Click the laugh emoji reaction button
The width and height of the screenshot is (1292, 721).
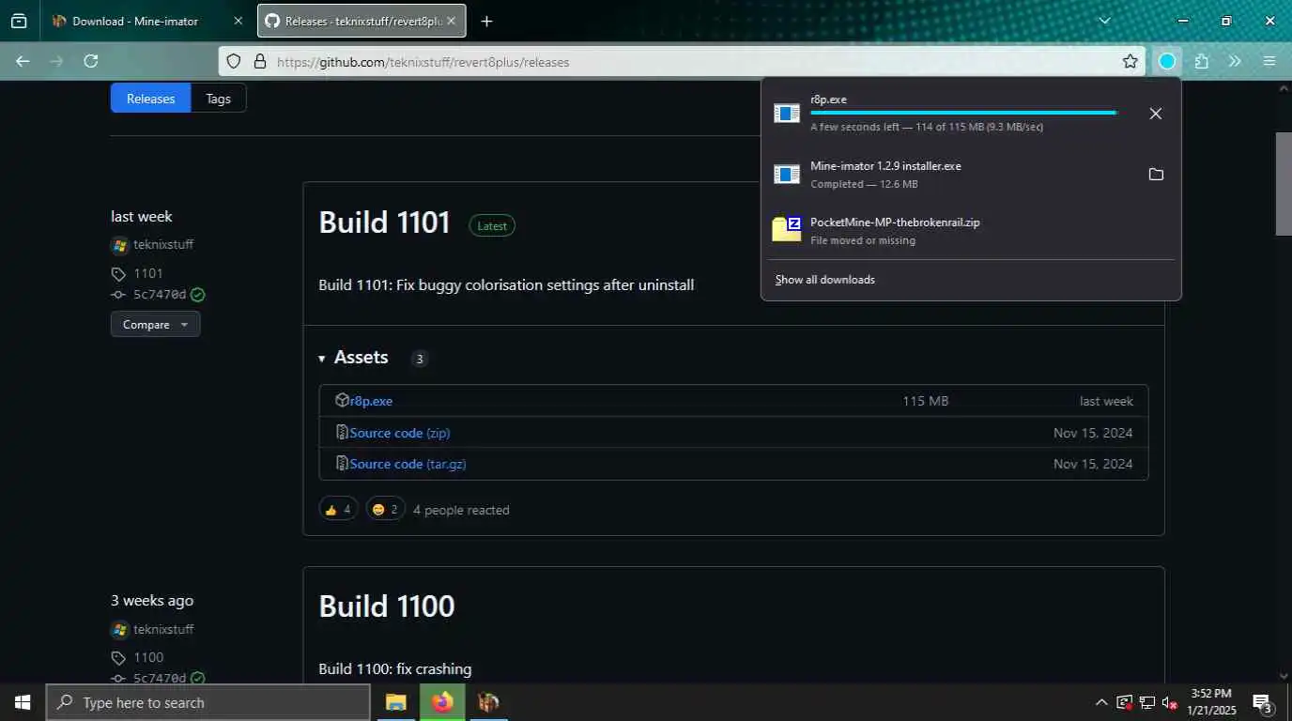click(385, 509)
